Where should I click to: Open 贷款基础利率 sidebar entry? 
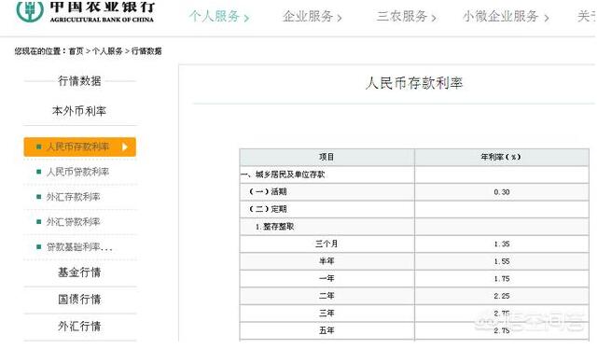pos(79,247)
